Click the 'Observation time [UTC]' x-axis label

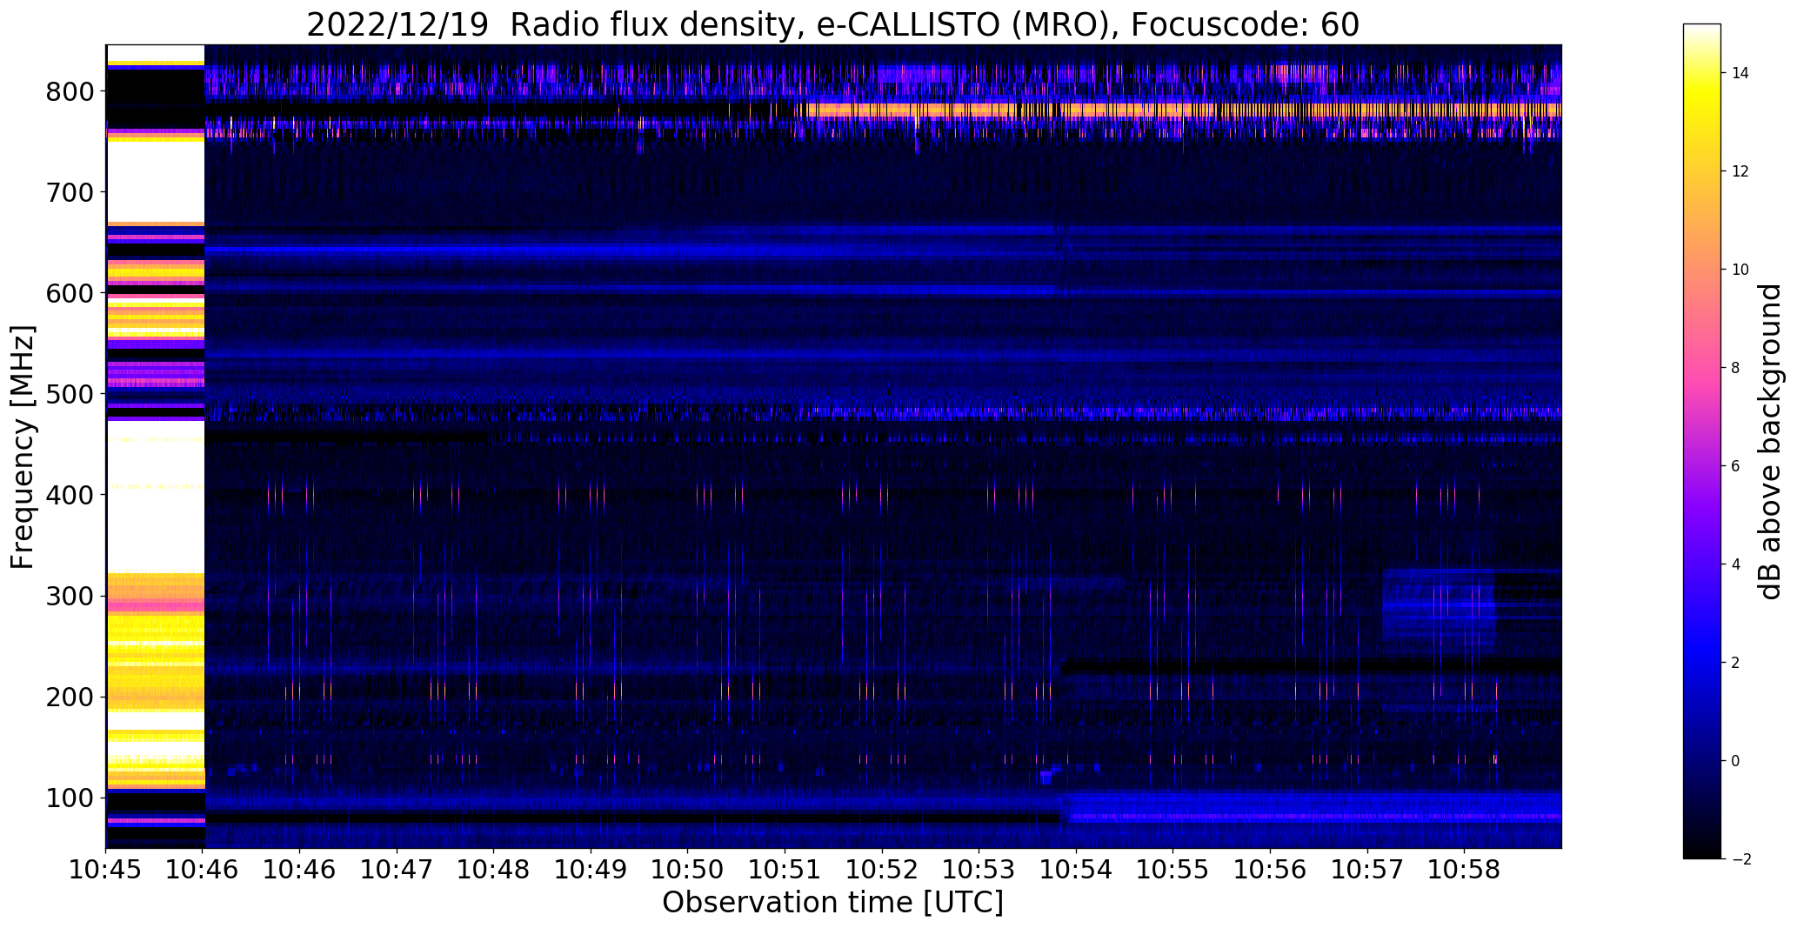click(832, 902)
